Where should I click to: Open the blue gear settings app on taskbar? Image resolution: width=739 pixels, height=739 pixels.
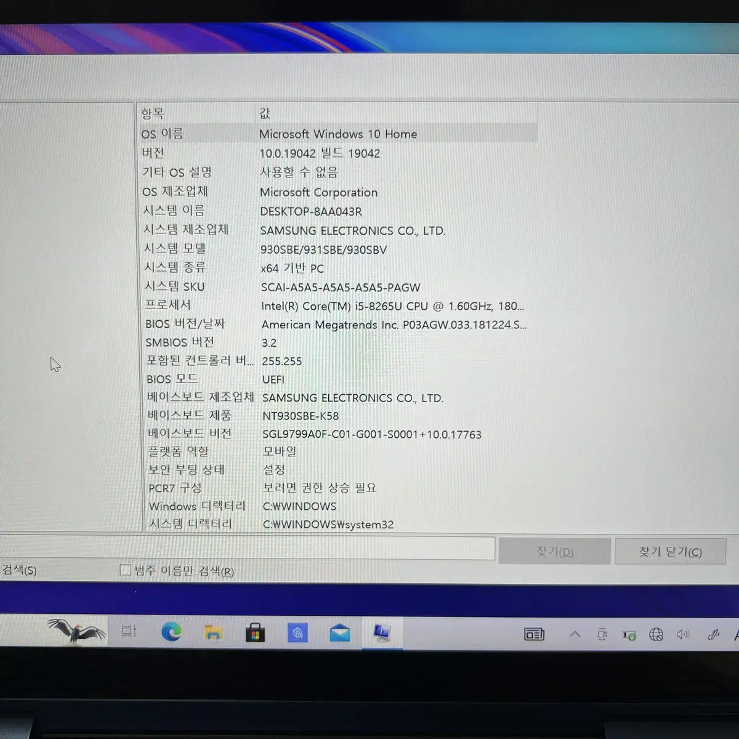click(x=297, y=633)
